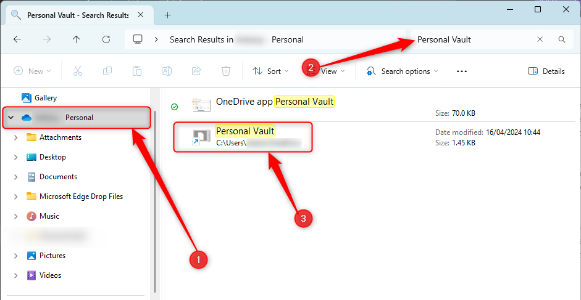Refresh the search results
Viewport: 581px width, 300px height.
[106, 39]
